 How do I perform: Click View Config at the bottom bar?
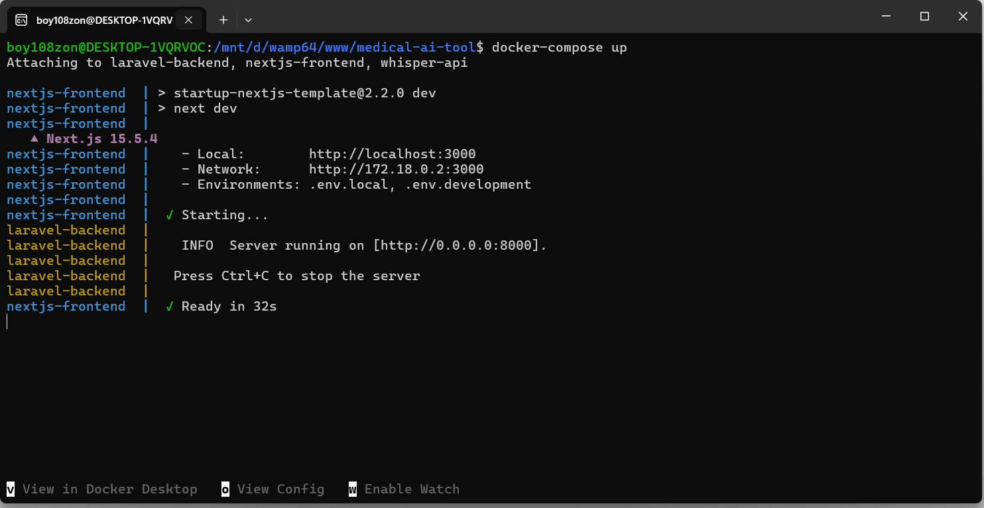pos(281,489)
